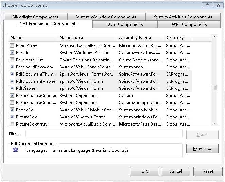Check the PictureBoxArray checkbox
The image size is (225, 182).
tap(12, 124)
